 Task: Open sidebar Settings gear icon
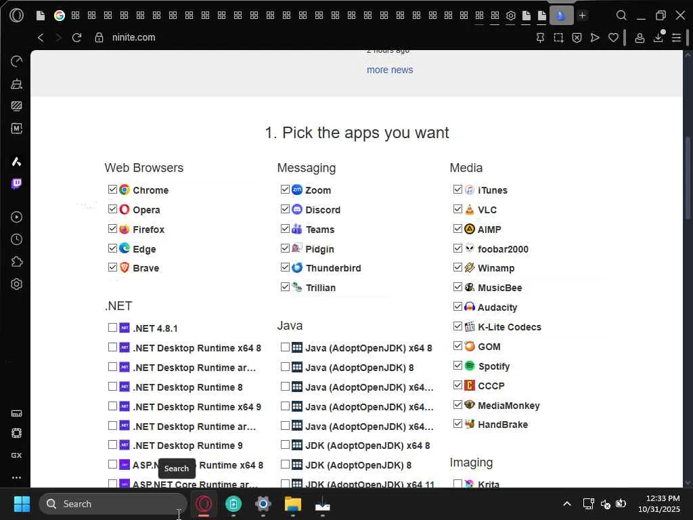tap(16, 284)
